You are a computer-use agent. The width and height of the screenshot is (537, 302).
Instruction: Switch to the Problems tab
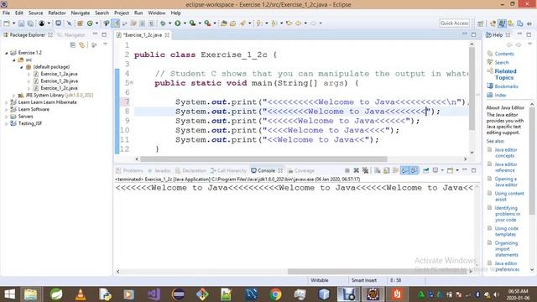coord(129,170)
